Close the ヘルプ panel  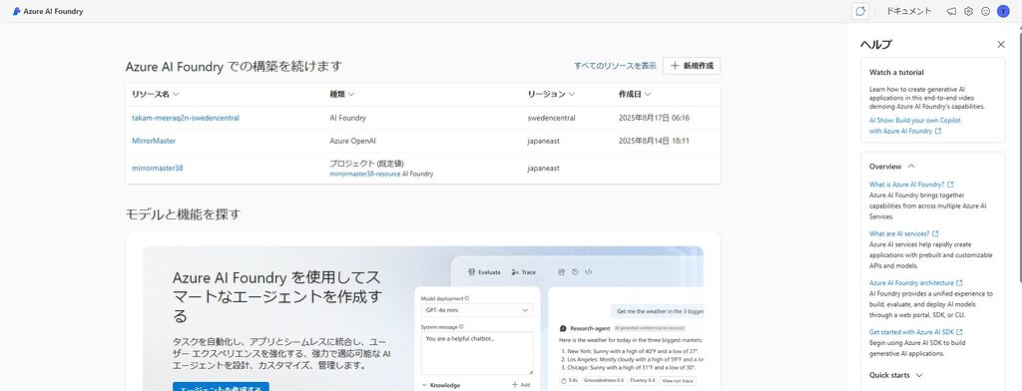click(x=1001, y=44)
